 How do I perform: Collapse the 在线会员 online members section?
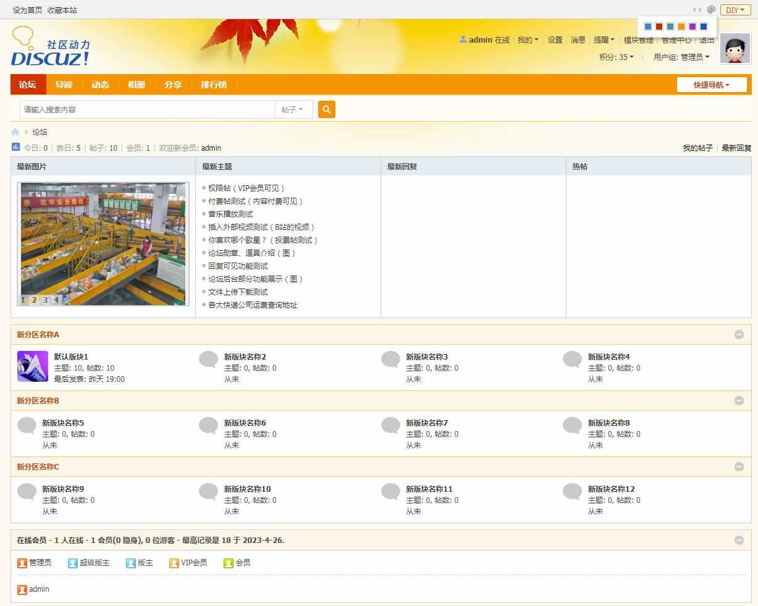(739, 540)
